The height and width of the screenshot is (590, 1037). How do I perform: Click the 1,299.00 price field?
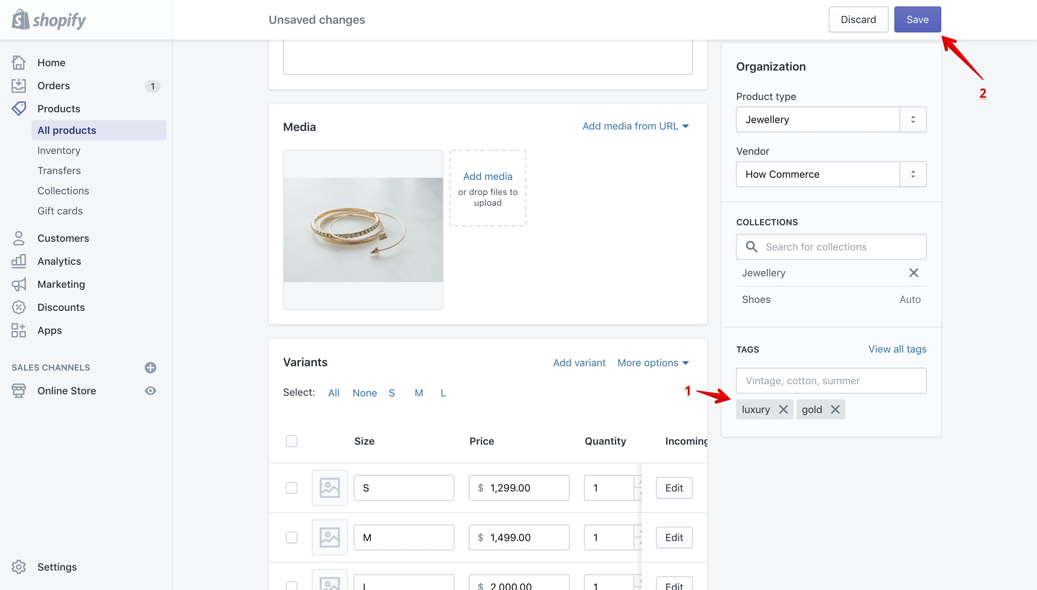[x=519, y=488]
